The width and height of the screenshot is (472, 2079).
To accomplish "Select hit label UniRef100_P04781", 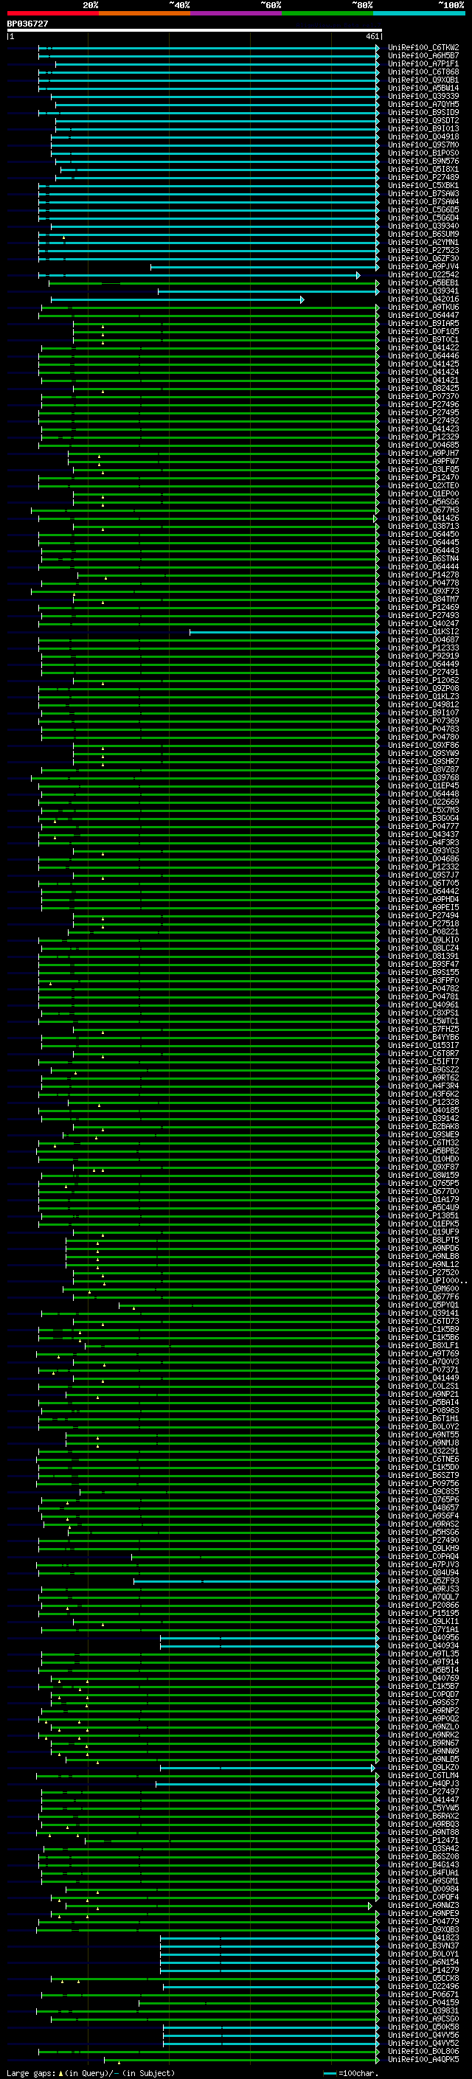I will (423, 997).
